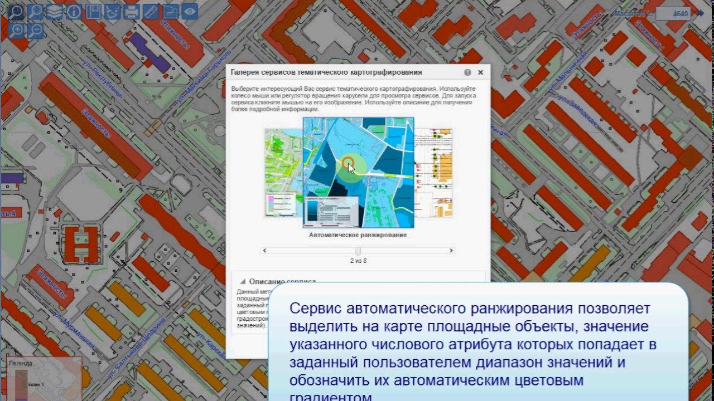This screenshot has width=714, height=401.
Task: Select the left carousel service thumbnail
Action: coord(283,173)
